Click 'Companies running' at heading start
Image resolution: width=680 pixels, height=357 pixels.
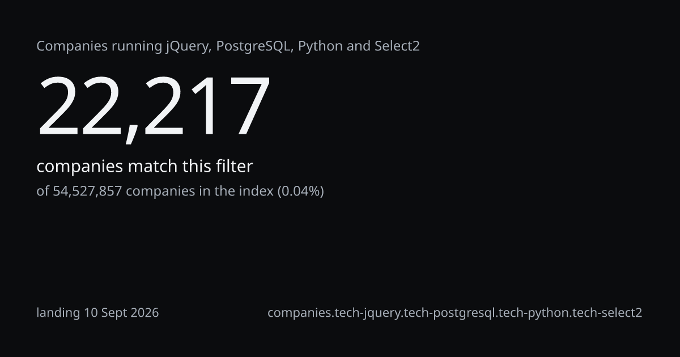tap(99, 46)
